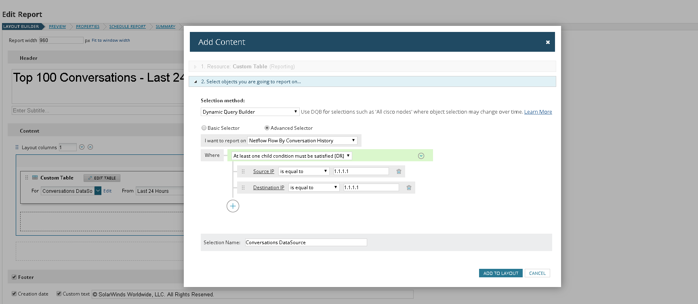Select the Advanced Selector radio button
Viewport: 698px width, 304px height.
pyautogui.click(x=267, y=128)
